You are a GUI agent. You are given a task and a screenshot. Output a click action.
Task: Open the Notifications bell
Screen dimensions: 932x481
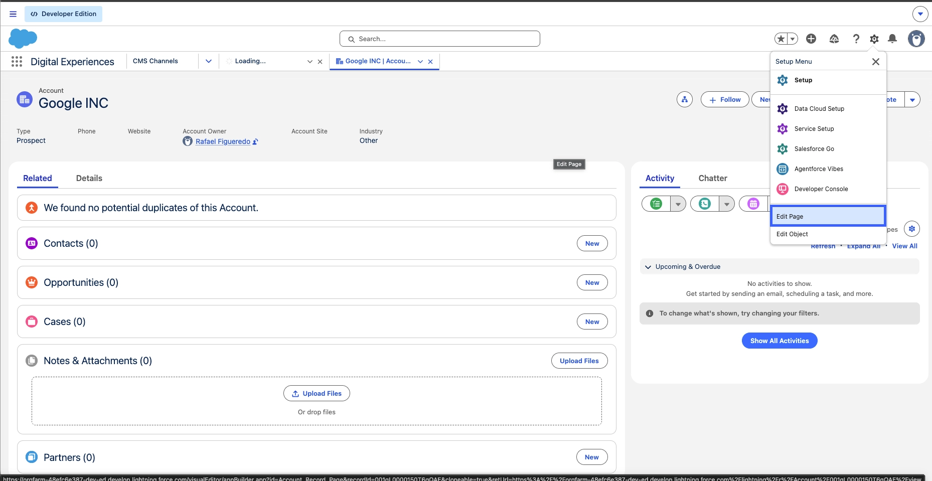pyautogui.click(x=892, y=39)
